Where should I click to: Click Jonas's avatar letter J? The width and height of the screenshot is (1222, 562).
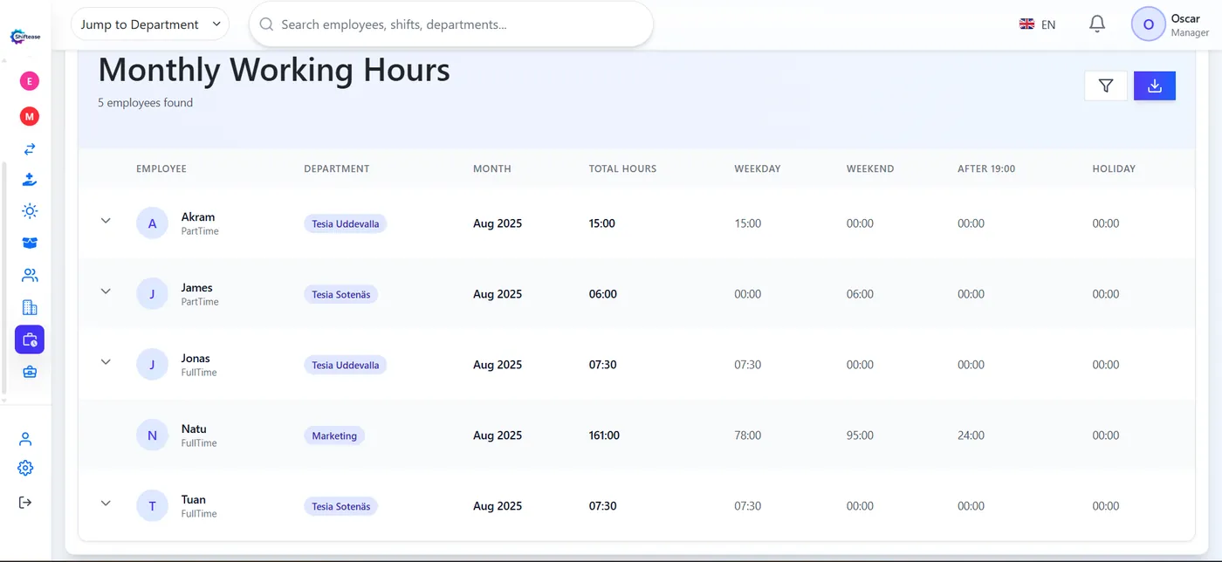tap(152, 365)
